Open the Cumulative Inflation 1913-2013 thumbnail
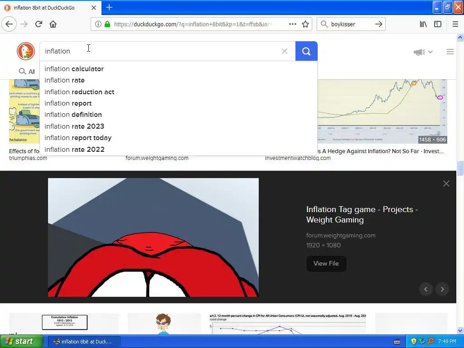The height and width of the screenshot is (348, 464). pyautogui.click(x=64, y=324)
